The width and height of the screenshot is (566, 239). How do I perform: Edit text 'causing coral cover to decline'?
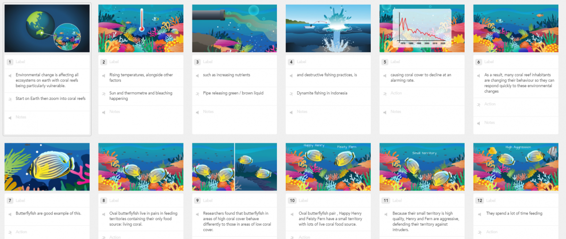[421, 77]
